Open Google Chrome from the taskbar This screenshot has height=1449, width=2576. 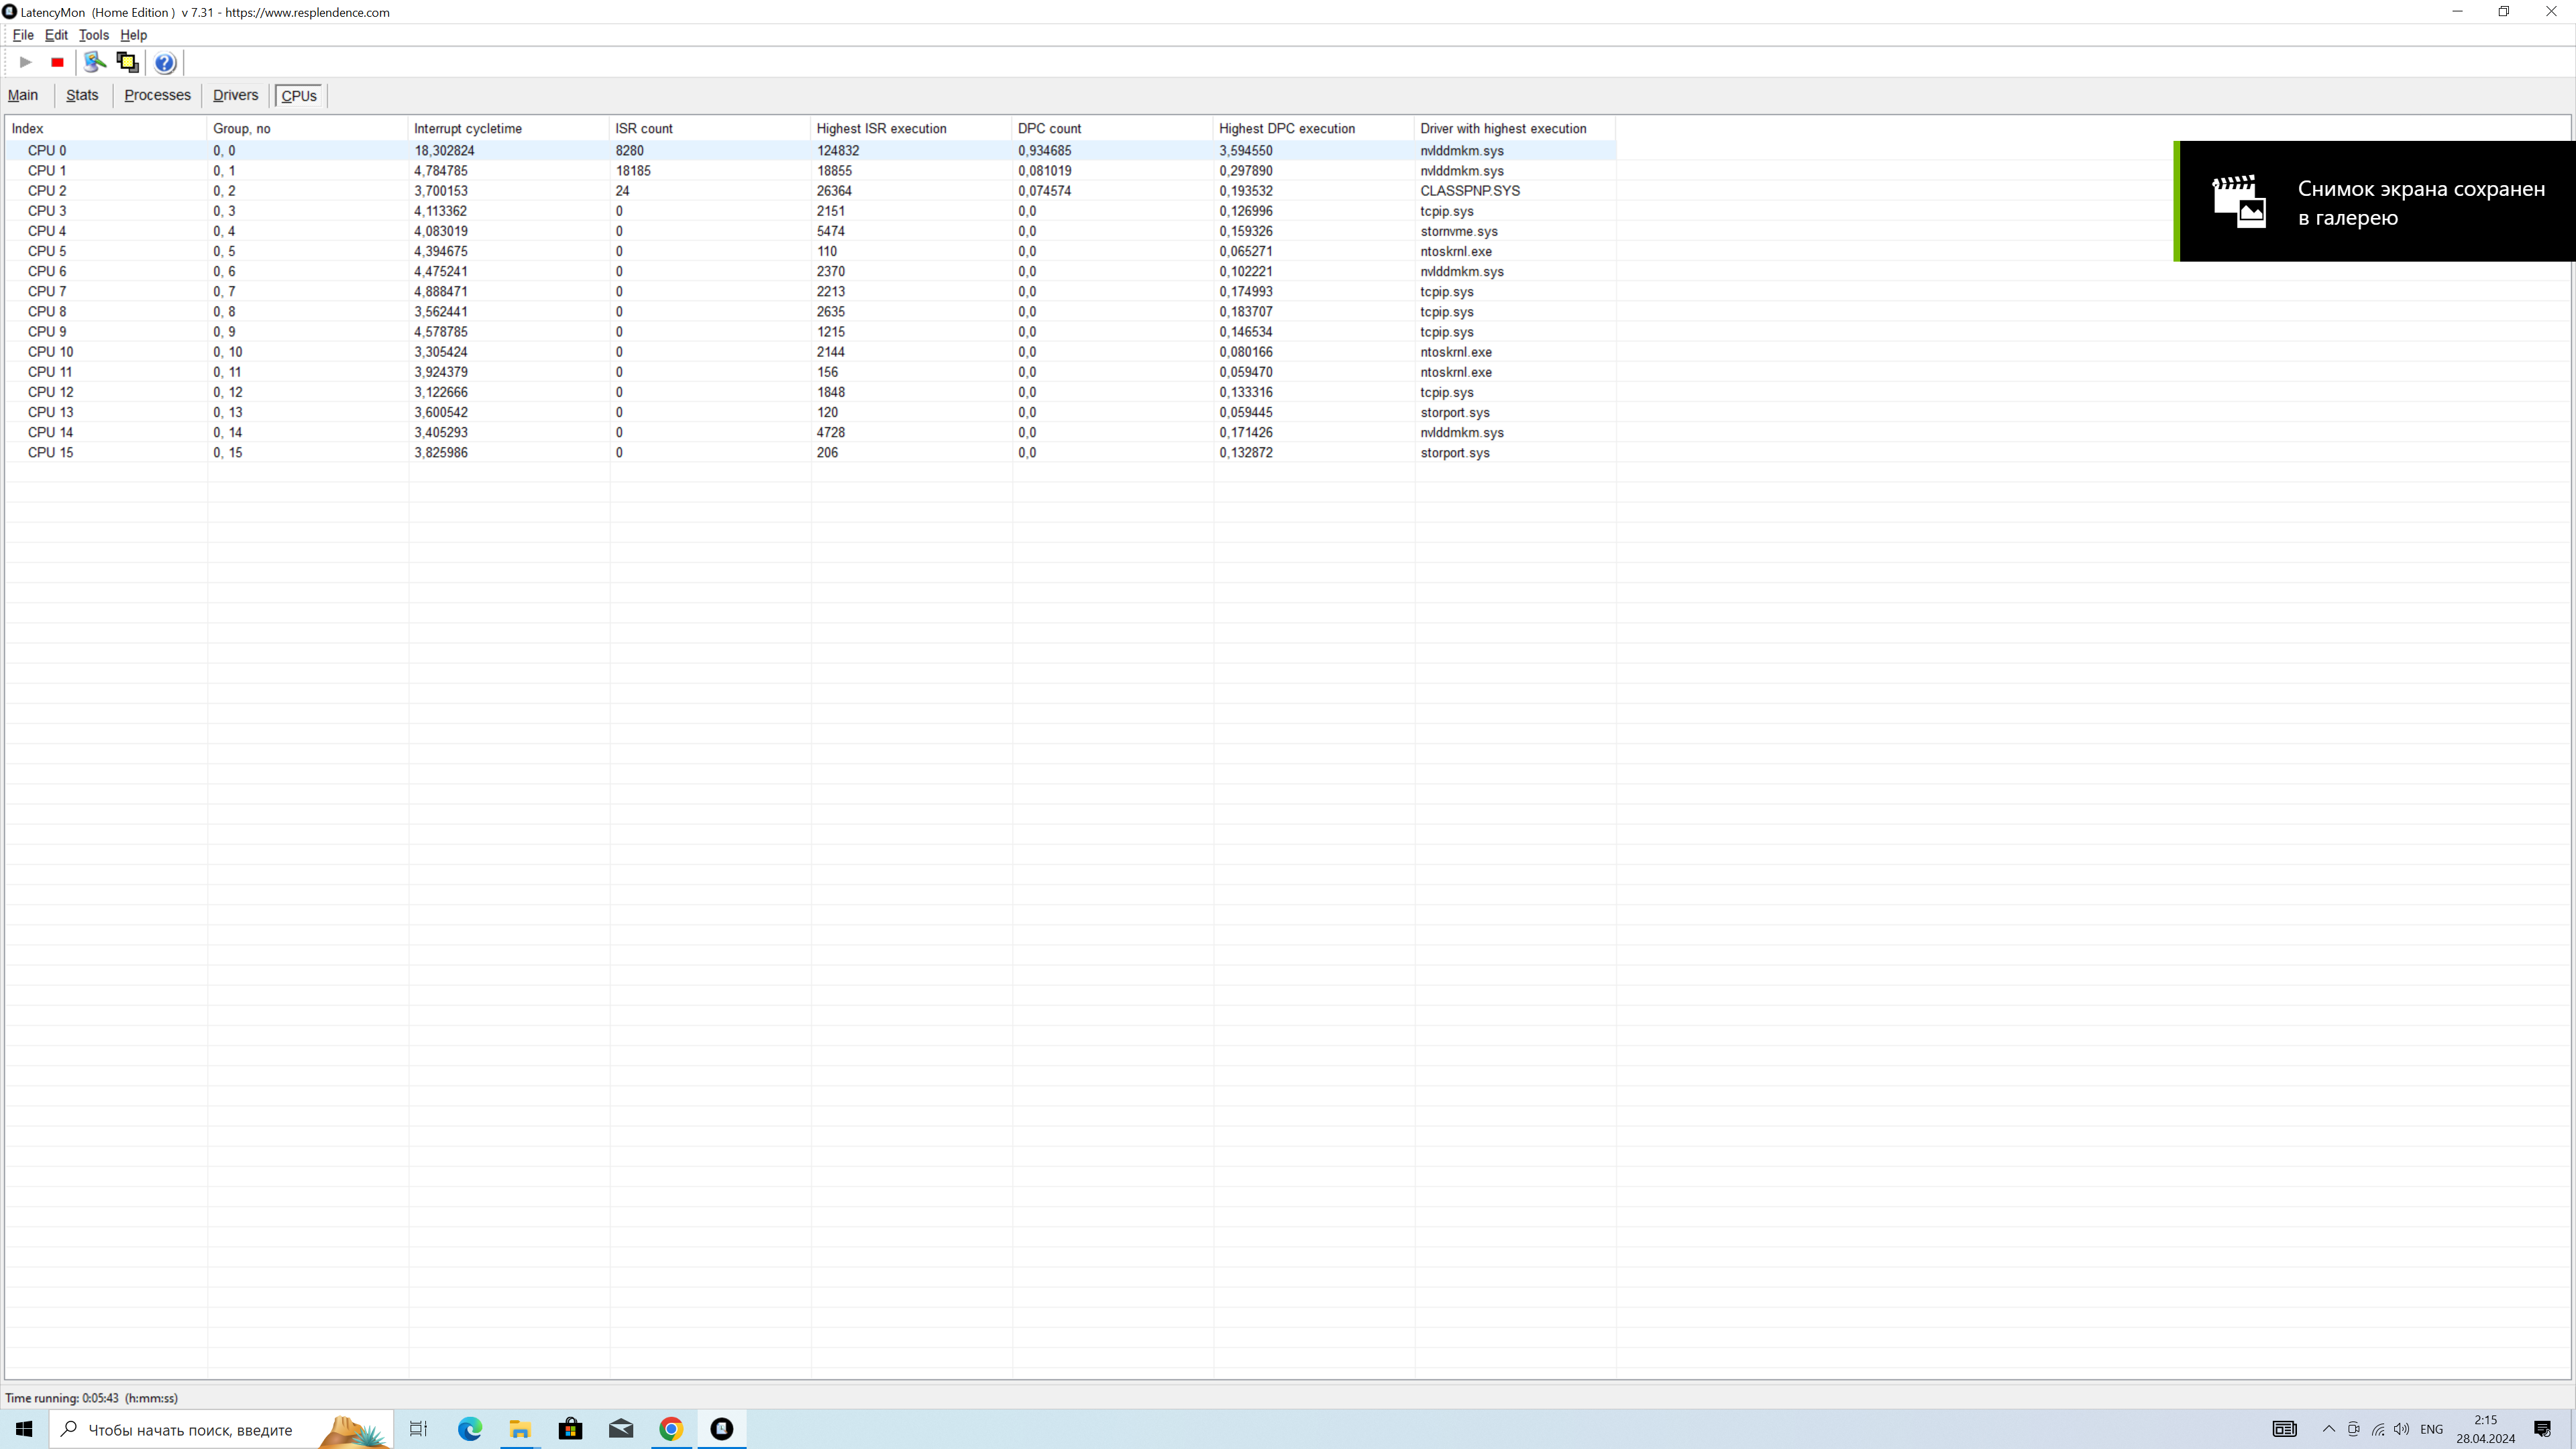671,1429
